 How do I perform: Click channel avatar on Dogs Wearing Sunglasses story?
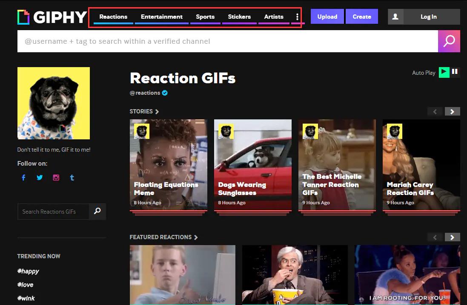coord(226,131)
